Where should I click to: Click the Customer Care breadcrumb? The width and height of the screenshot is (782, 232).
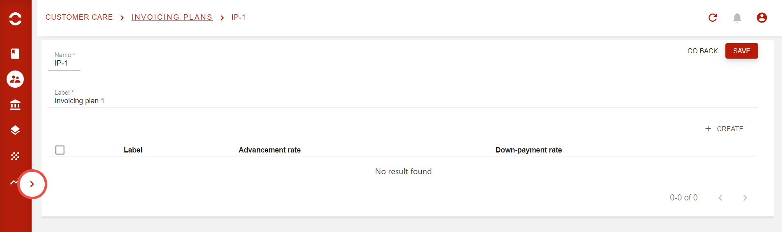79,17
